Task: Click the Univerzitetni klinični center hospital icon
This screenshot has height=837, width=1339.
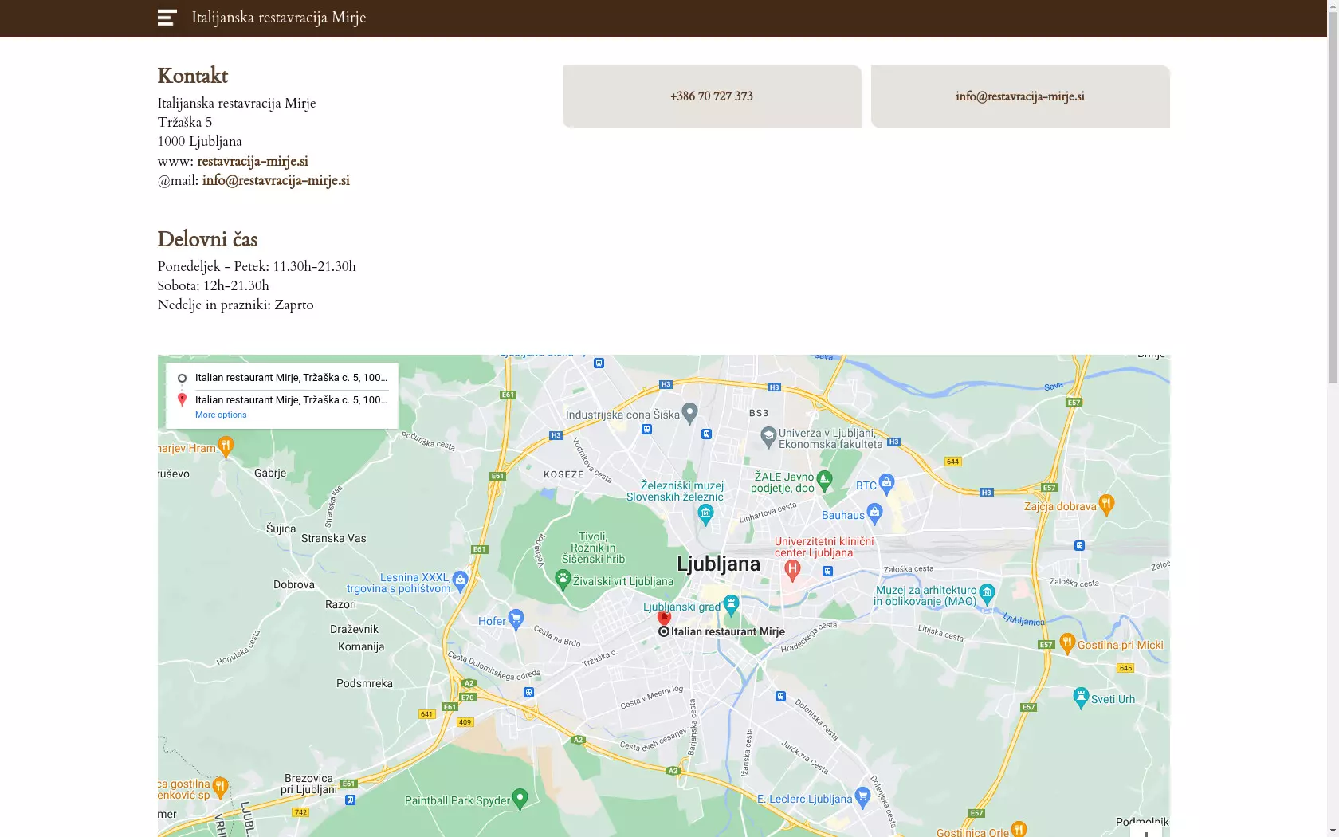Action: click(x=791, y=569)
